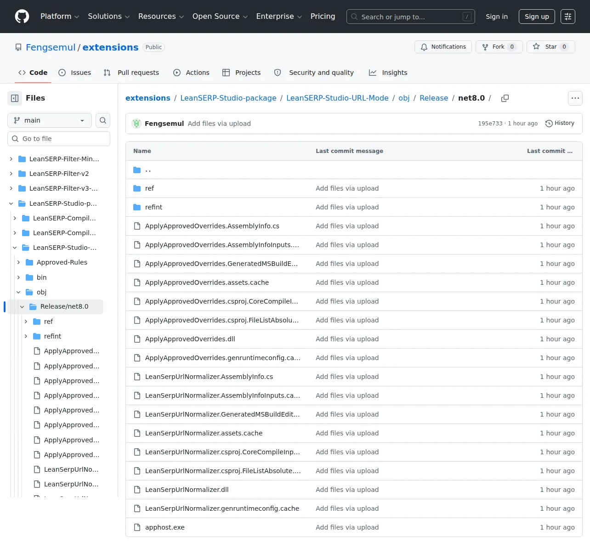Viewport: 590px width, 559px height.
Task: Open the appearance settings icon in header
Action: coord(568,17)
